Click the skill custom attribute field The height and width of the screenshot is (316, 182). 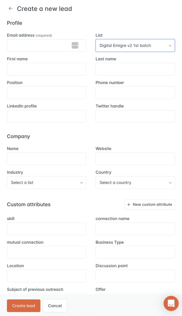(46, 229)
